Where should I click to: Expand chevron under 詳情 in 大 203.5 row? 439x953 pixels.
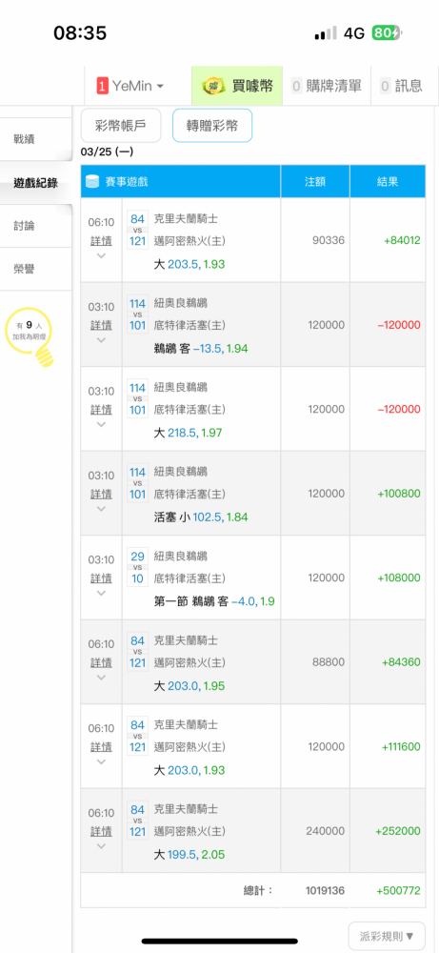tap(101, 255)
